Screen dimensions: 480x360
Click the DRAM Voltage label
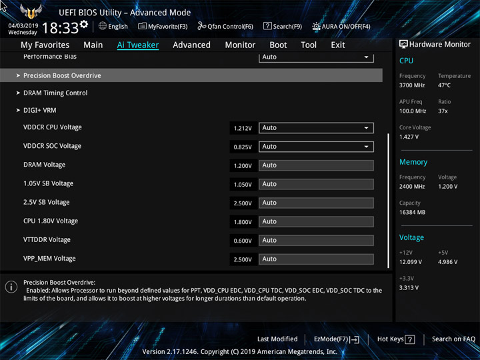pyautogui.click(x=45, y=165)
